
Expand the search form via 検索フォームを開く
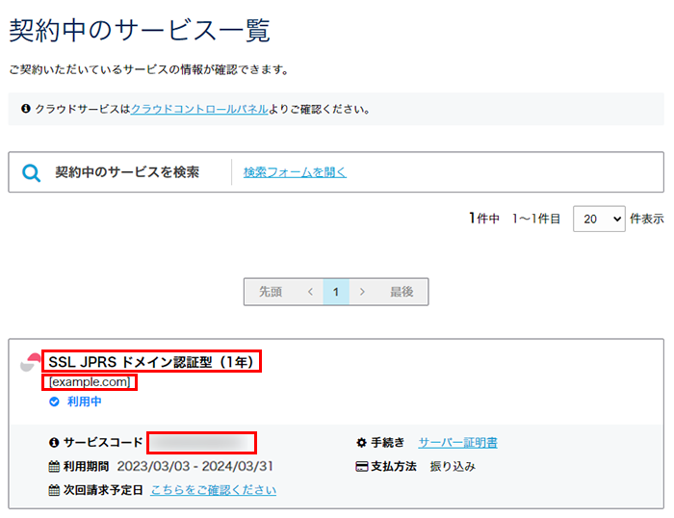point(295,172)
